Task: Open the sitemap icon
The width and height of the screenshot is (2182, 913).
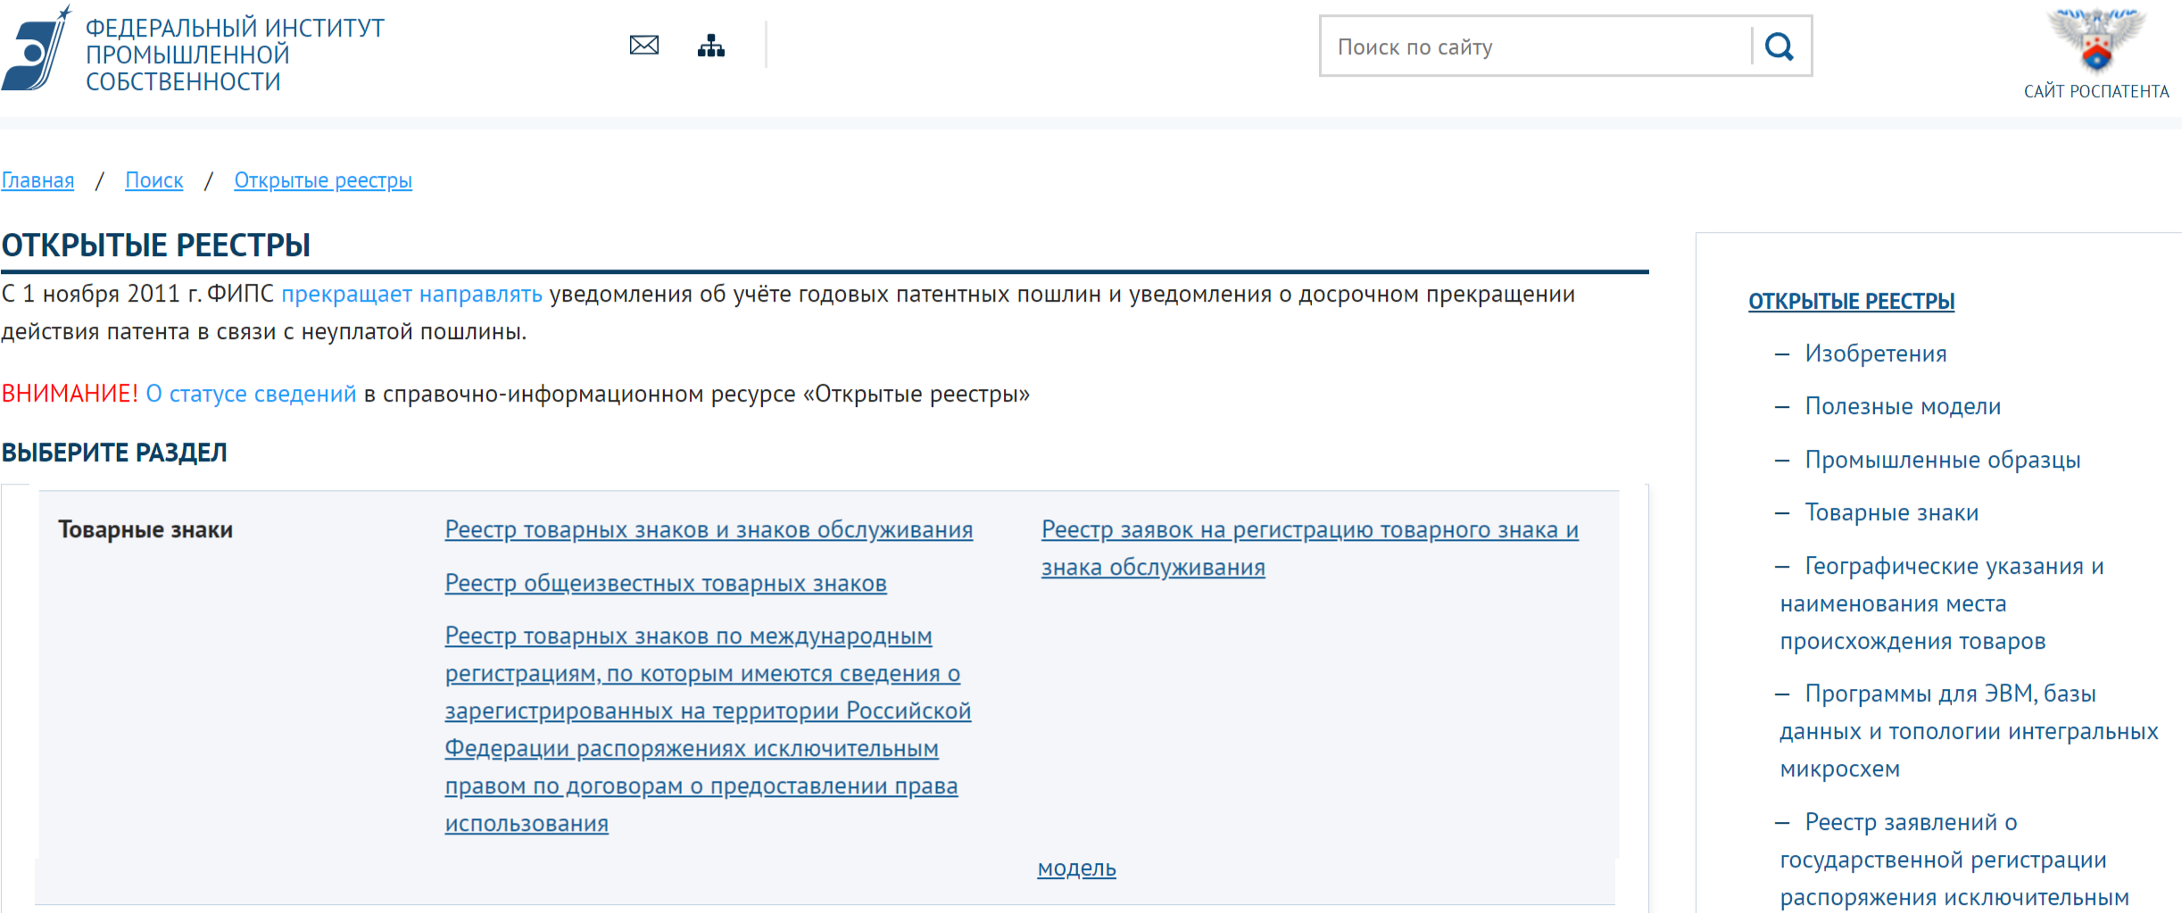Action: pos(710,45)
